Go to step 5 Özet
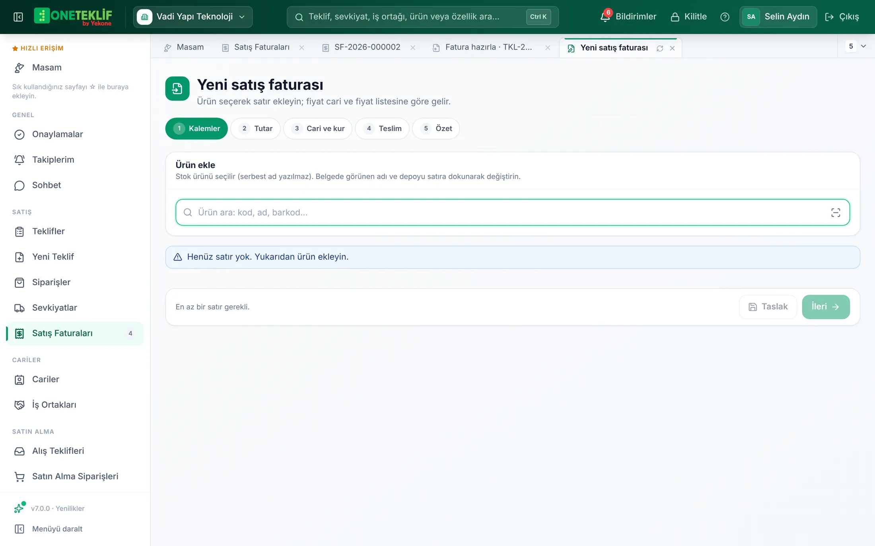Image resolution: width=875 pixels, height=546 pixels. tap(436, 128)
